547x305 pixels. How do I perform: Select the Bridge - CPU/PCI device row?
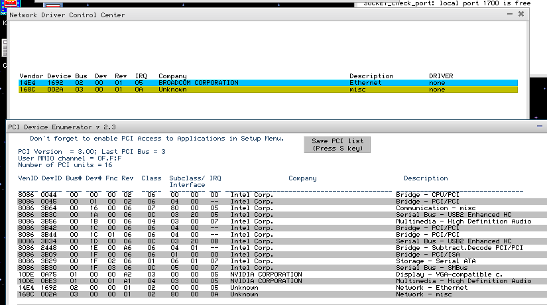[x=265, y=194]
